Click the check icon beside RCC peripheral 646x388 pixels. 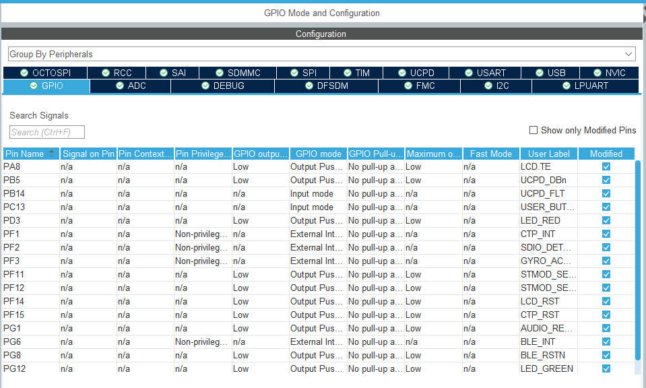pos(104,73)
